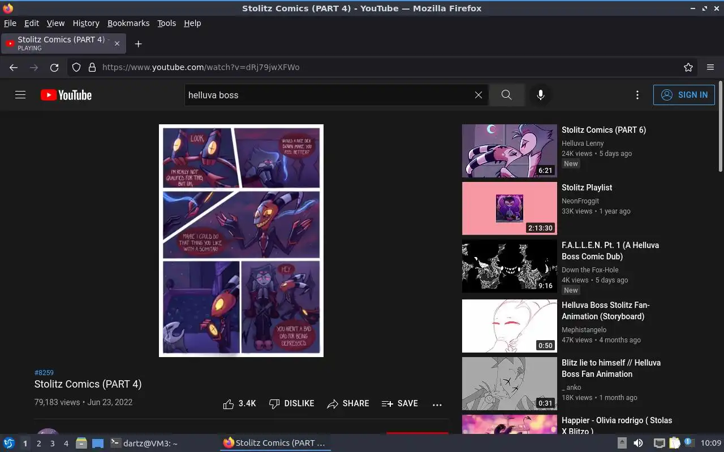Start voice search with the microphone
724x452 pixels.
(541, 95)
